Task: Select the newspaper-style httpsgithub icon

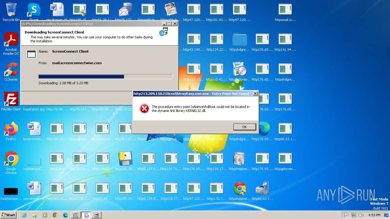Action: tap(171, 12)
